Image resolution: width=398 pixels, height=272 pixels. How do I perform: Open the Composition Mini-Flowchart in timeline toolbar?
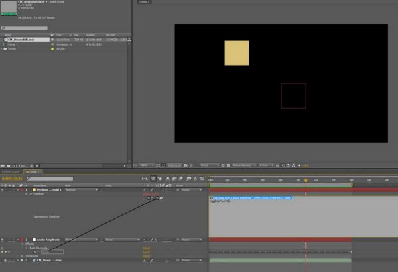pos(145,179)
